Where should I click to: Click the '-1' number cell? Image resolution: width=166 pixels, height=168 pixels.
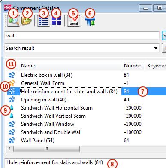[126, 83]
